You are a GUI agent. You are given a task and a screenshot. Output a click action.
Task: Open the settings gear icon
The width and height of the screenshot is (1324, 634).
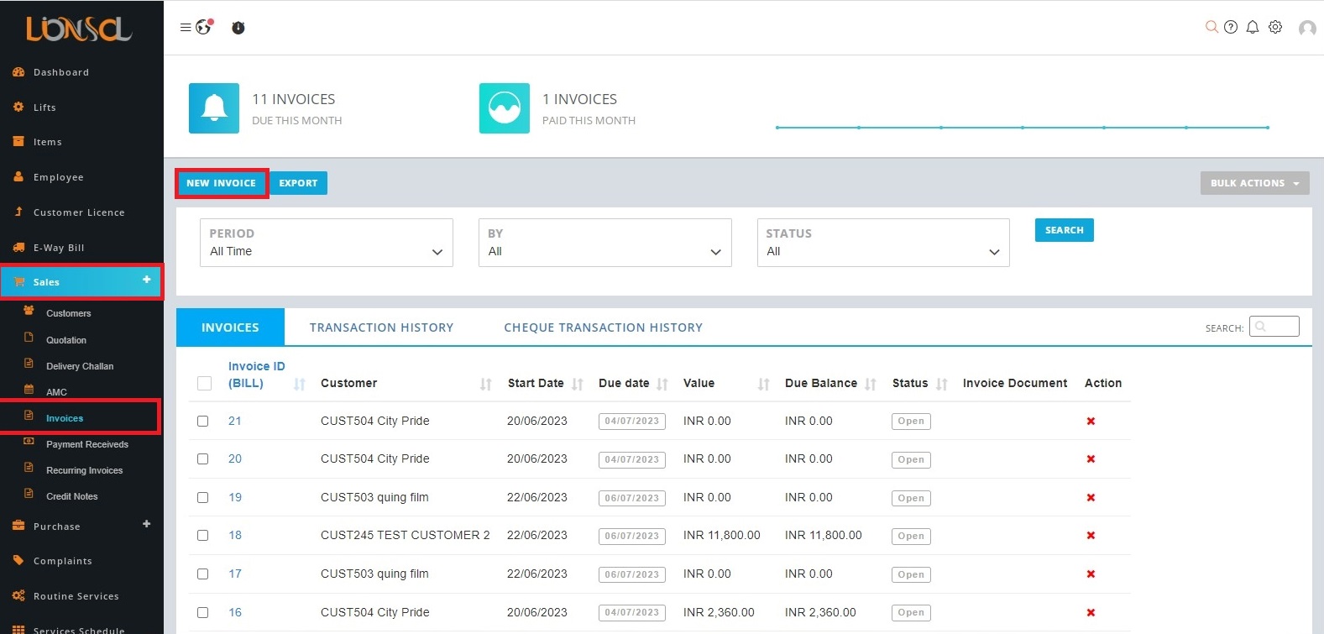pyautogui.click(x=1275, y=27)
